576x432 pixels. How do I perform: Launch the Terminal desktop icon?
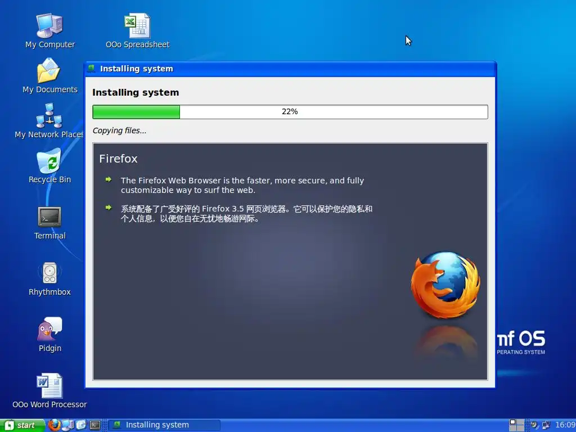click(49, 223)
